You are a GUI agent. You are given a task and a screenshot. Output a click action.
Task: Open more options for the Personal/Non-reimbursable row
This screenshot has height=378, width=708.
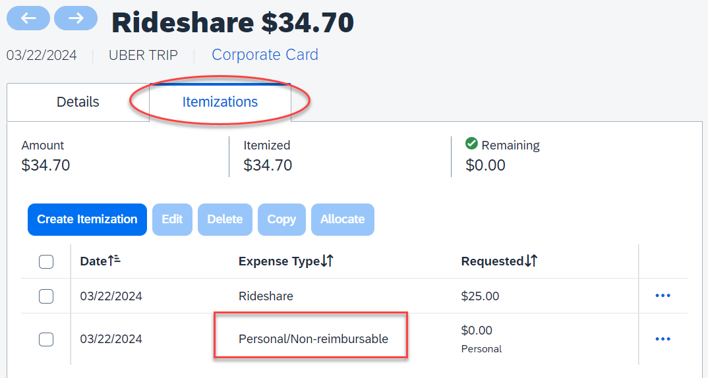coord(663,339)
